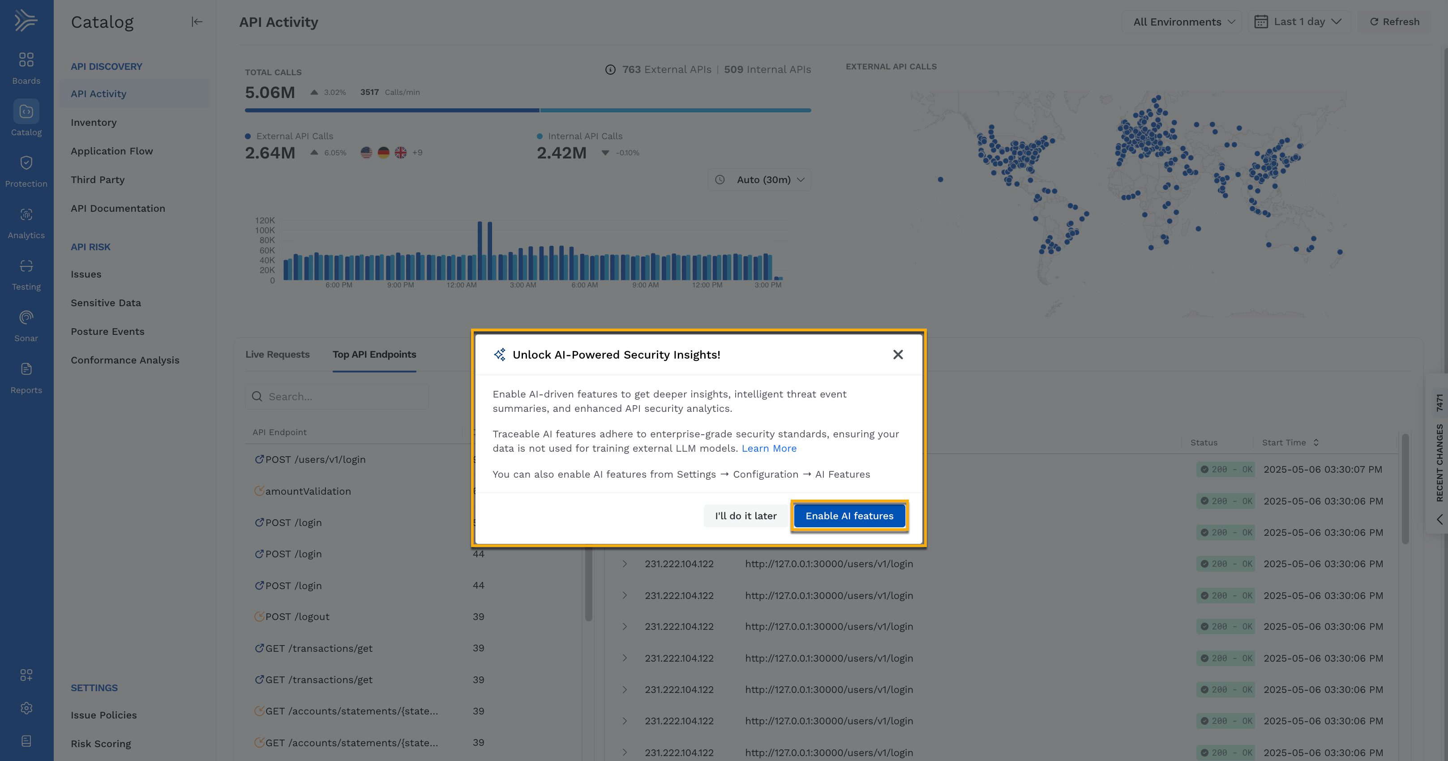Image resolution: width=1448 pixels, height=761 pixels.
Task: Click the Search endpoints field
Action: [x=337, y=397]
